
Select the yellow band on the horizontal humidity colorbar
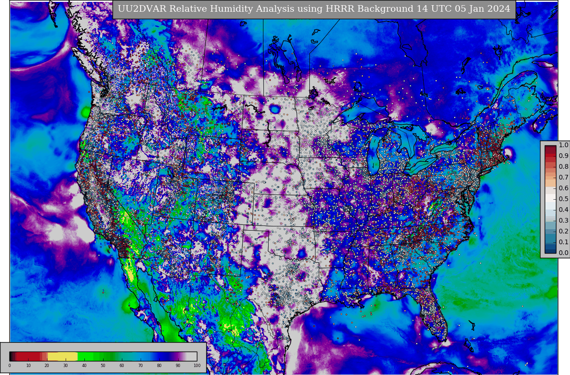pyautogui.click(x=62, y=356)
